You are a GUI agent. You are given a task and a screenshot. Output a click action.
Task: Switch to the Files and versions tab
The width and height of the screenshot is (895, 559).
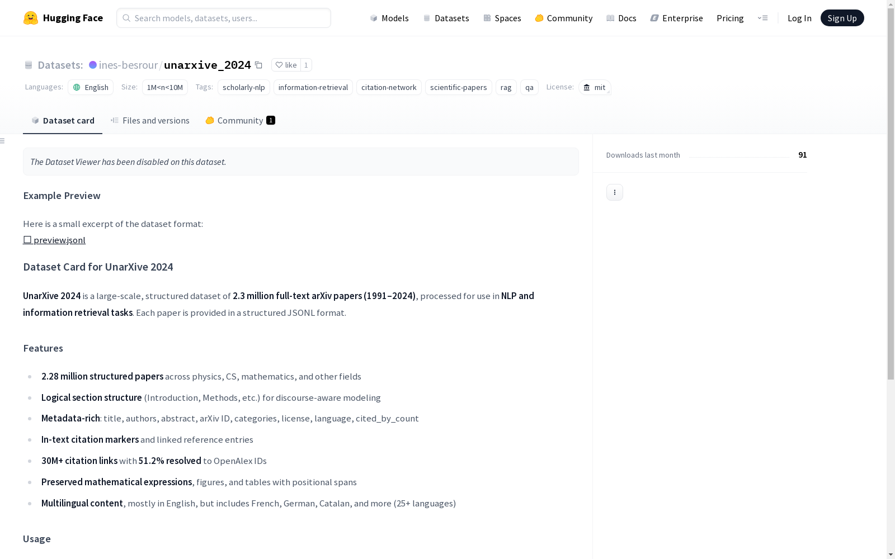coord(150,121)
